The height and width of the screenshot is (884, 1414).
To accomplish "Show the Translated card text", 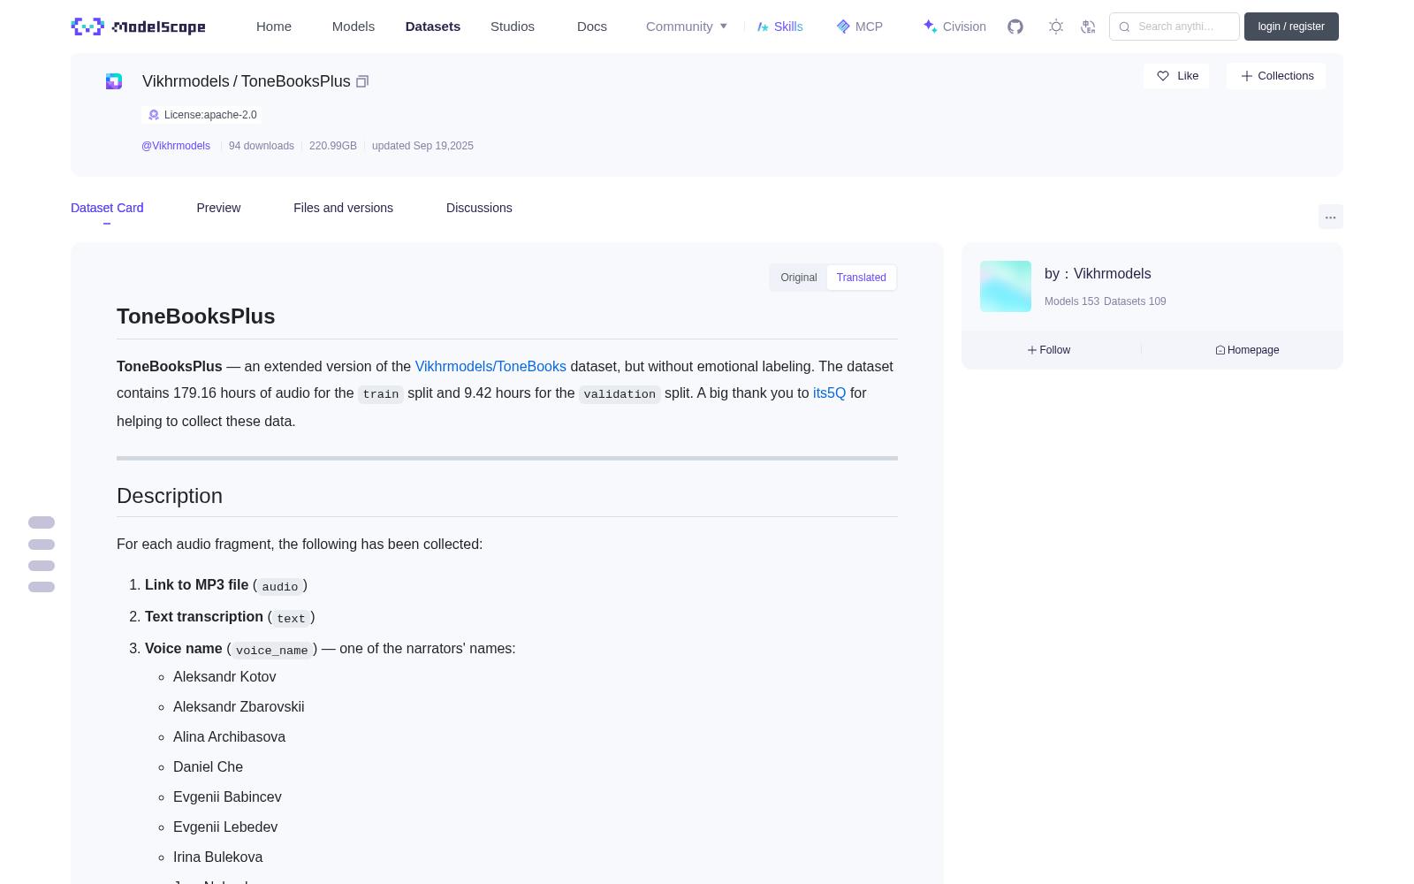I will point(862,278).
